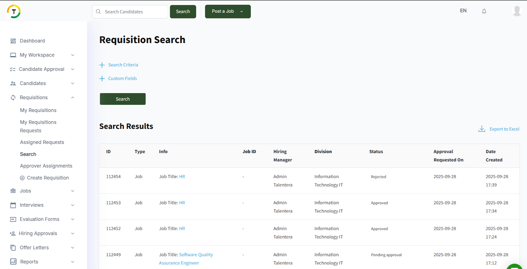Viewport: 527px width, 269px height.
Task: Switch language using the EN selector
Action: click(463, 11)
